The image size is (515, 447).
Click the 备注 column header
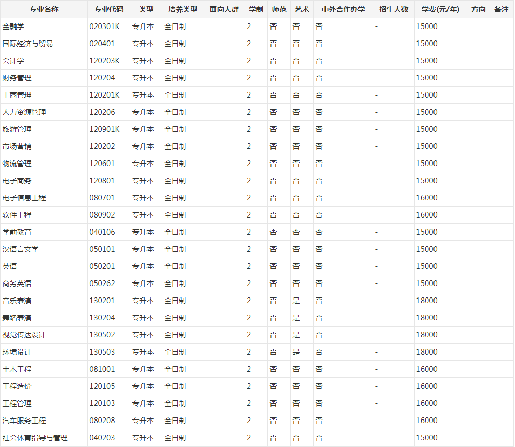click(501, 9)
